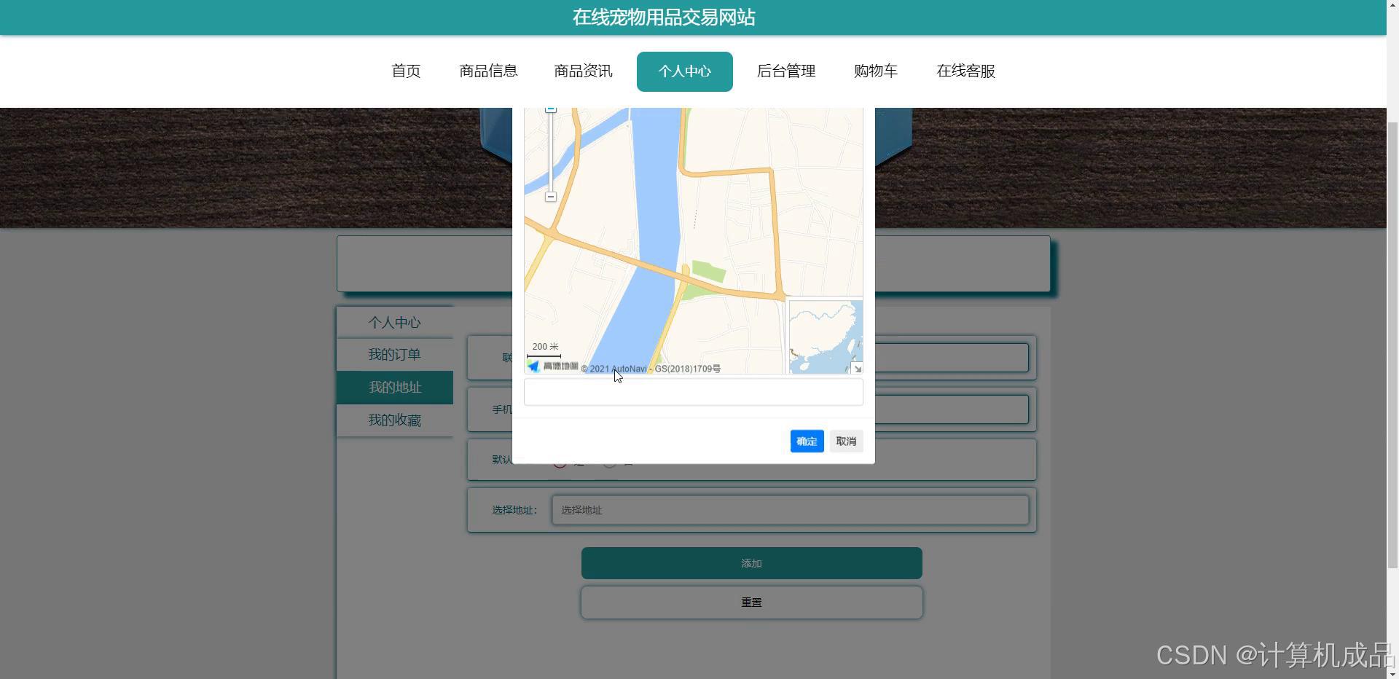Screen dimensions: 1399x679
Task: Open 后台管理 navigation item
Action: pos(785,71)
